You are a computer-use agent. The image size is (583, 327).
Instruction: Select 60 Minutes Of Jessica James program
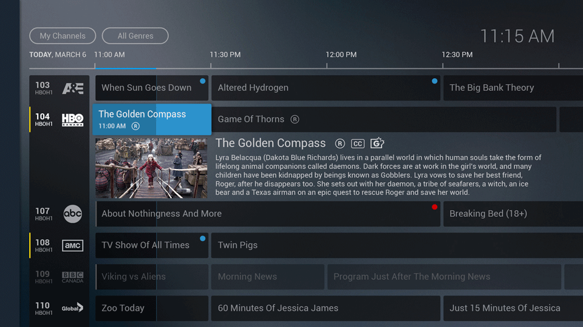pos(326,308)
